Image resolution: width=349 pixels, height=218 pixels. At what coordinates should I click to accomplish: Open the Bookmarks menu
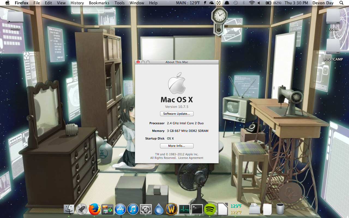[x=99, y=3]
